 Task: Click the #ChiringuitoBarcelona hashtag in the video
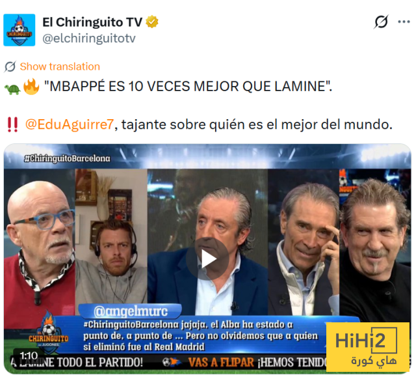[x=67, y=159]
